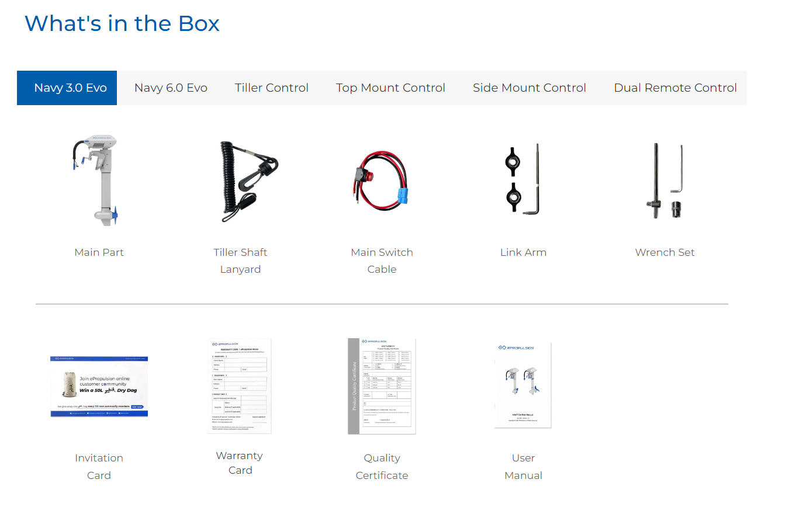
Task: Click the Warranty Card image
Action: click(x=240, y=386)
